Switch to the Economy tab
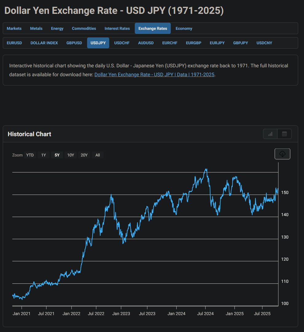This screenshot has width=304, height=332. pyautogui.click(x=184, y=28)
